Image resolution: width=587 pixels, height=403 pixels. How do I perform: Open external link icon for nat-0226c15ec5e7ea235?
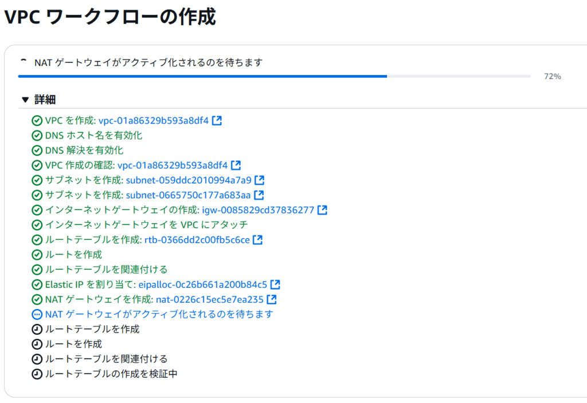(272, 299)
